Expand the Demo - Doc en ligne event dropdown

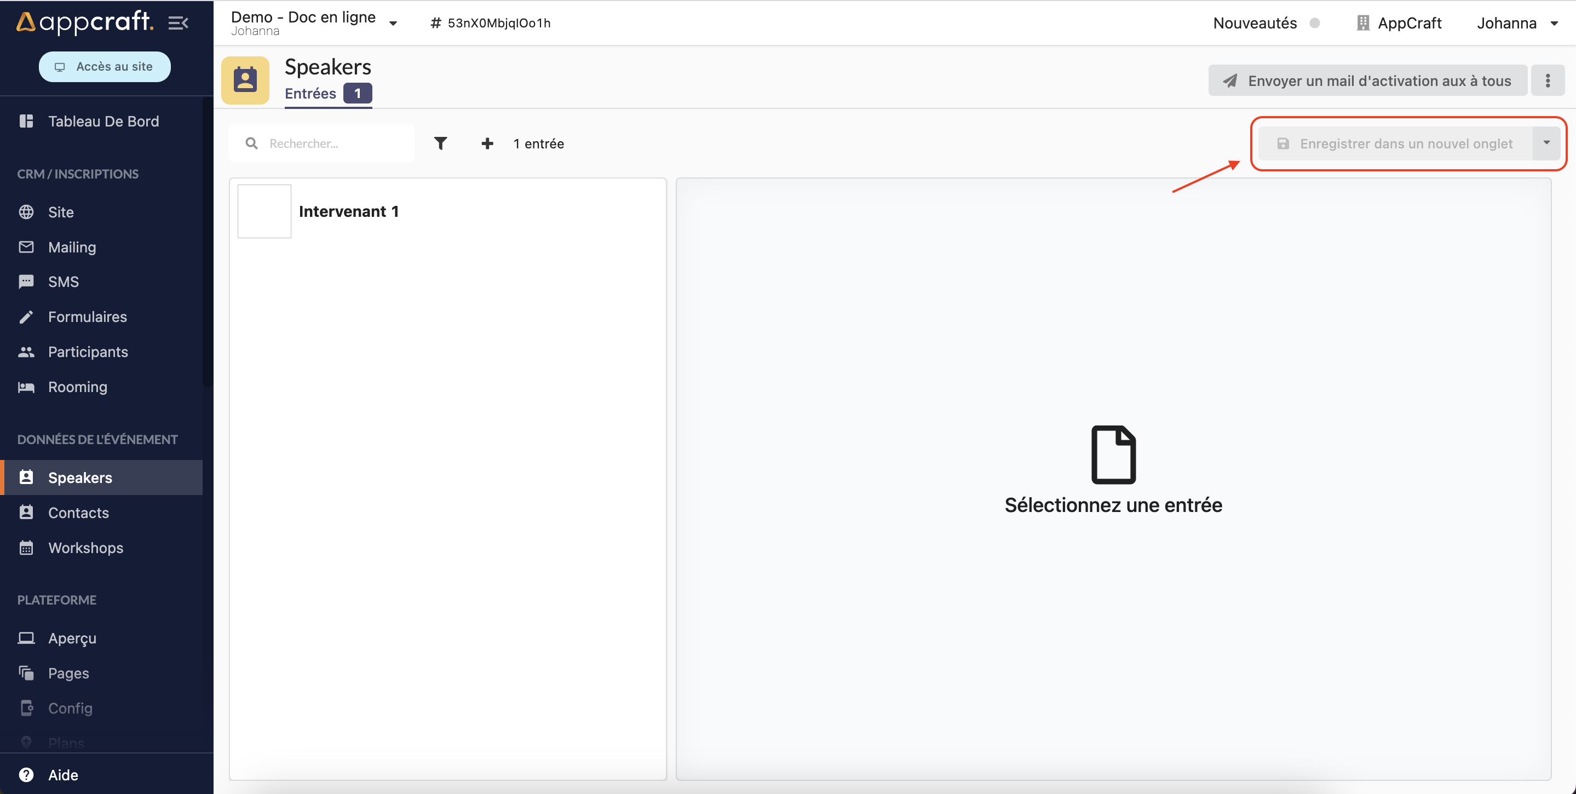click(x=393, y=23)
